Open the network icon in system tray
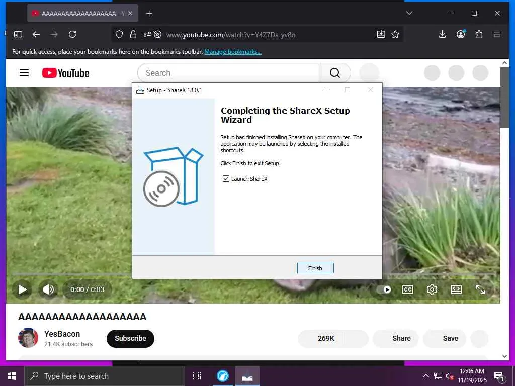 [438, 376]
